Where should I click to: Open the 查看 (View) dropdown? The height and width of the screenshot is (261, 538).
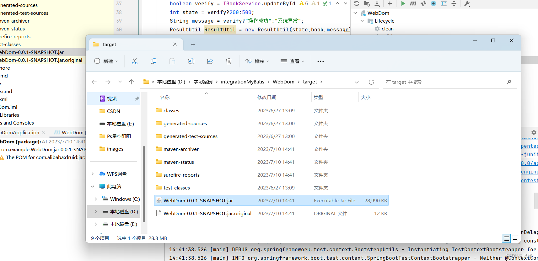pos(293,61)
